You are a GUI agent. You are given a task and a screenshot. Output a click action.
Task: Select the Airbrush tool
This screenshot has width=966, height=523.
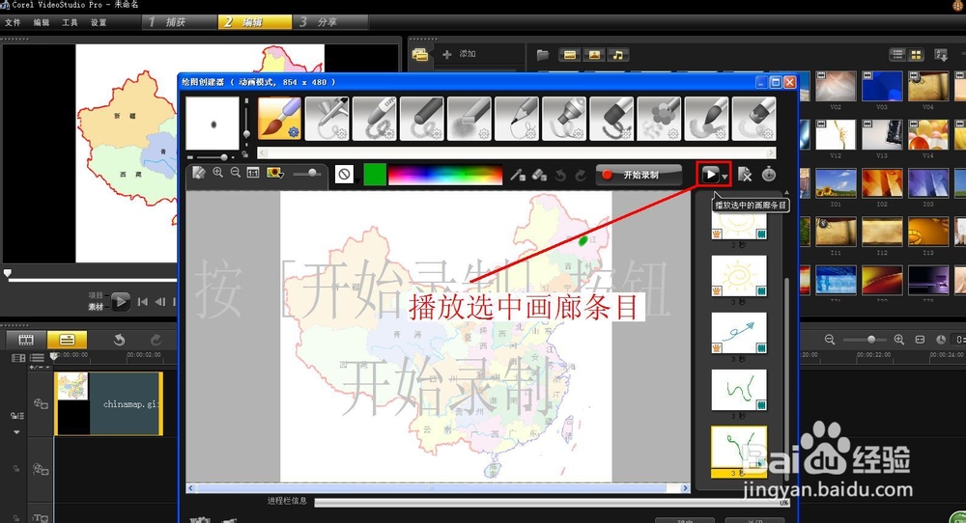(x=327, y=118)
